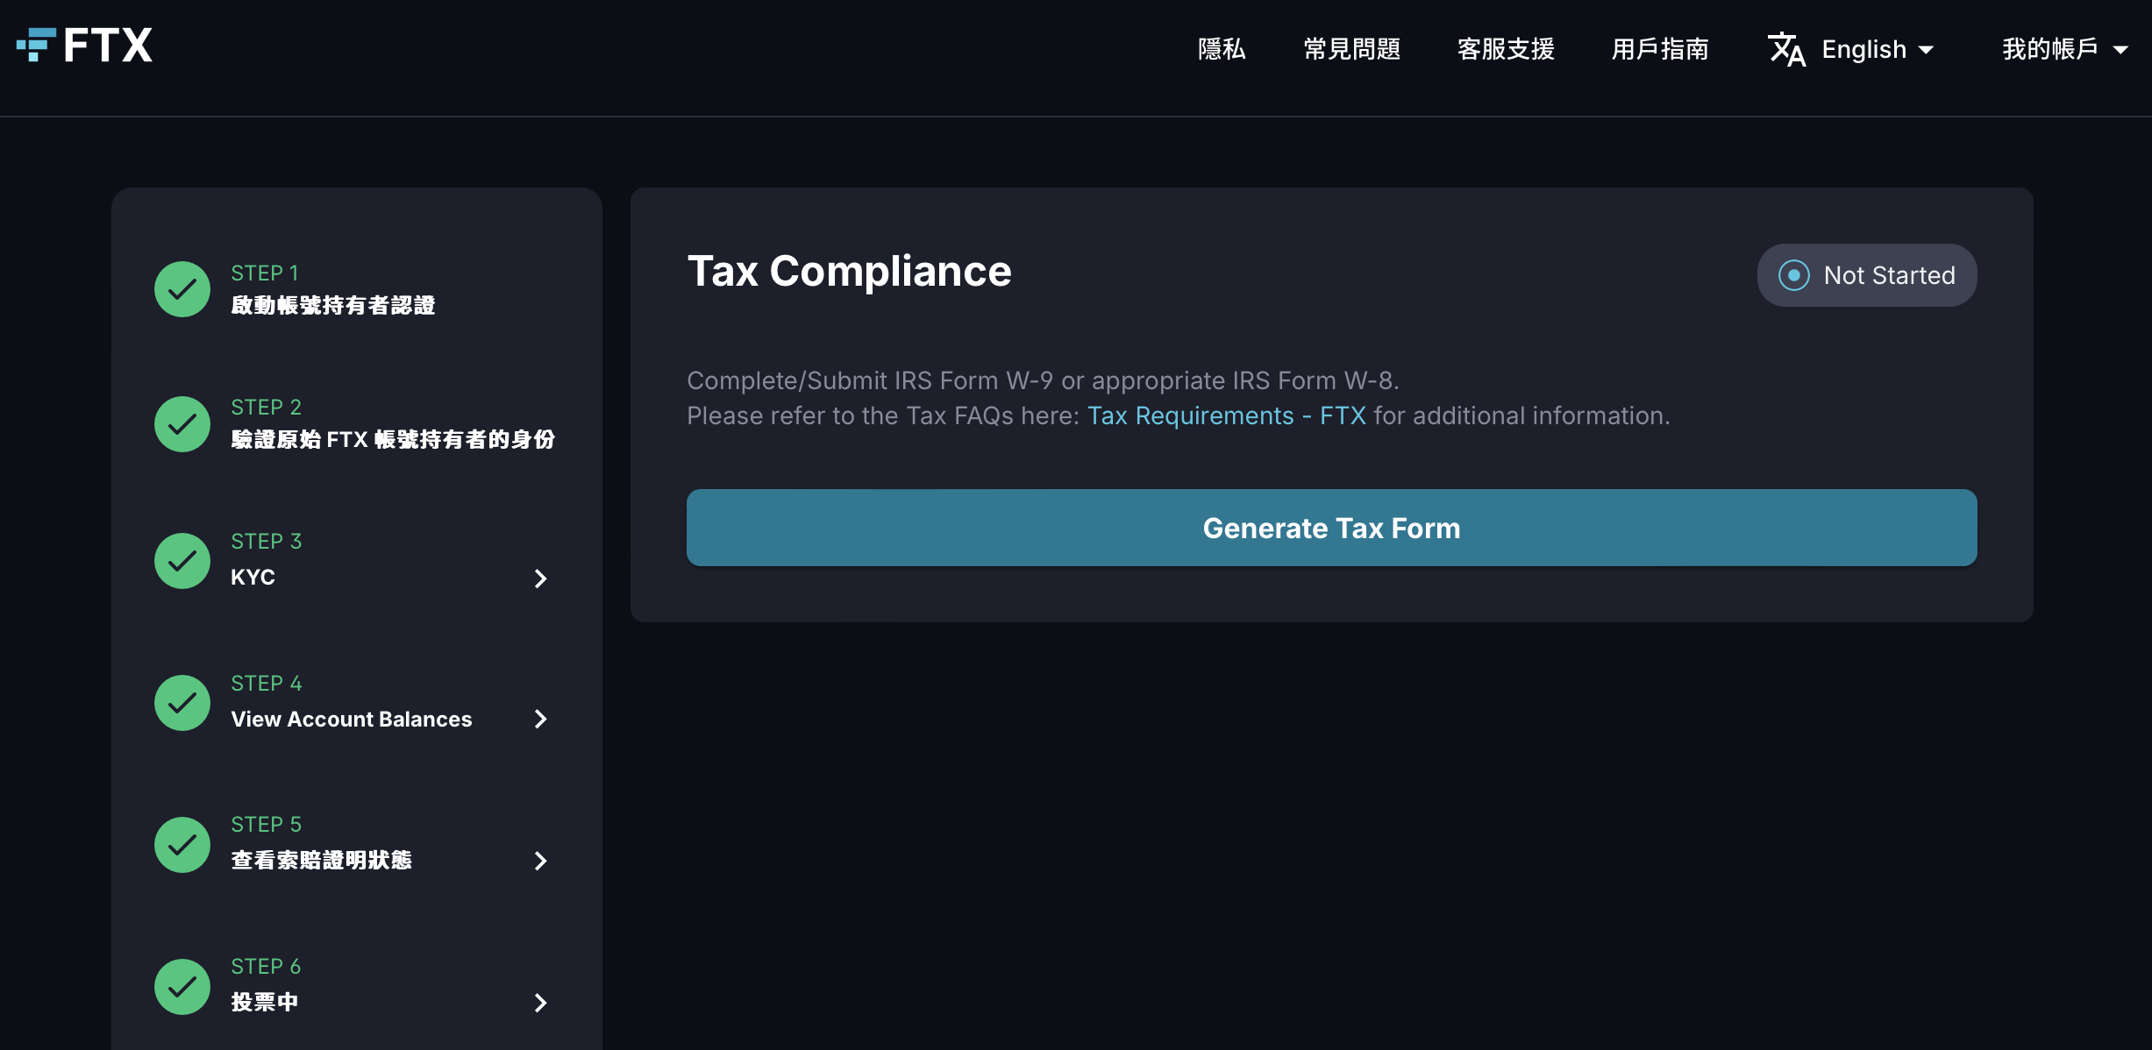Click the FTX logo
The height and width of the screenshot is (1050, 2152).
click(85, 46)
